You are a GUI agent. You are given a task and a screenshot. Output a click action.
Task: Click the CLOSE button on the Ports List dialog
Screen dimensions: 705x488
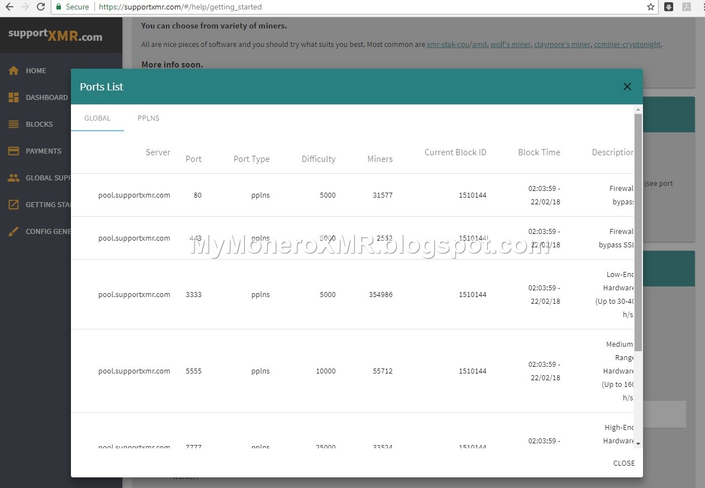click(623, 463)
